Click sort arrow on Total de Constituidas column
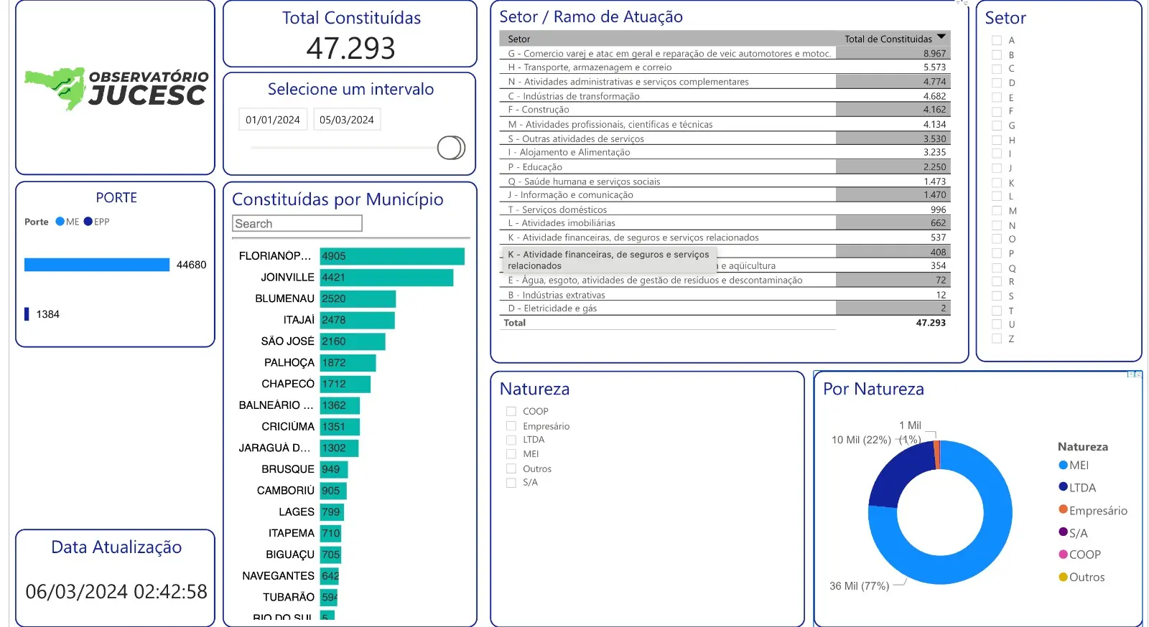The height and width of the screenshot is (627, 1149). click(941, 37)
